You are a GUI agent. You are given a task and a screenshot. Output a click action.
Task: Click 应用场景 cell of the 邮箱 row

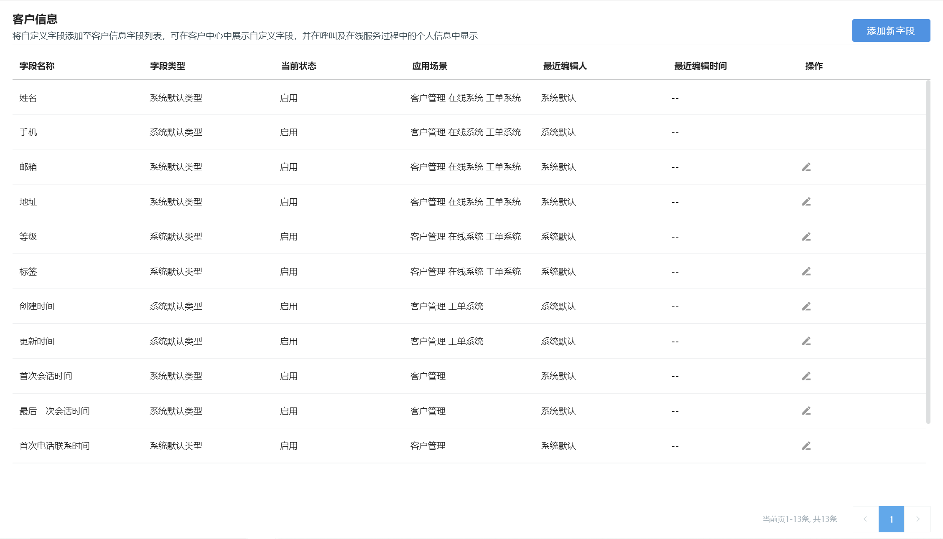465,167
